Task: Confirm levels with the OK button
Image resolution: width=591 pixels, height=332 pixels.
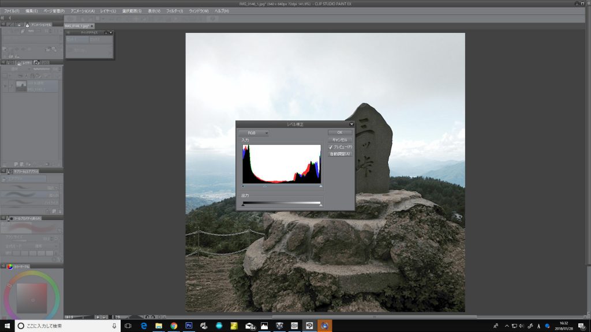Action: point(339,133)
